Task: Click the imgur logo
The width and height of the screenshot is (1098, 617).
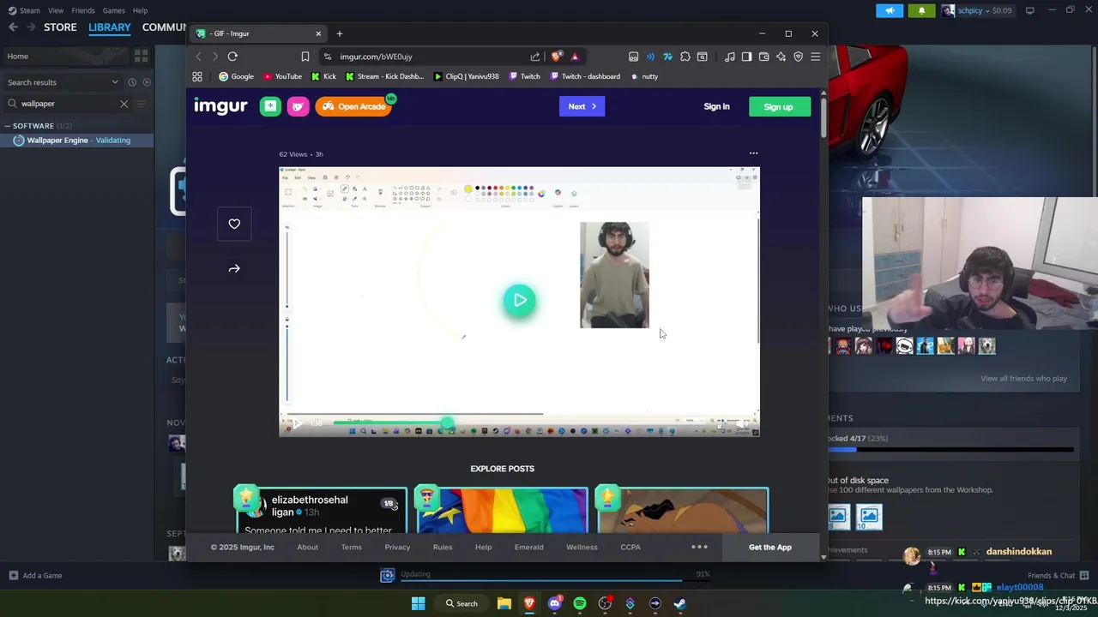Action: [x=220, y=105]
